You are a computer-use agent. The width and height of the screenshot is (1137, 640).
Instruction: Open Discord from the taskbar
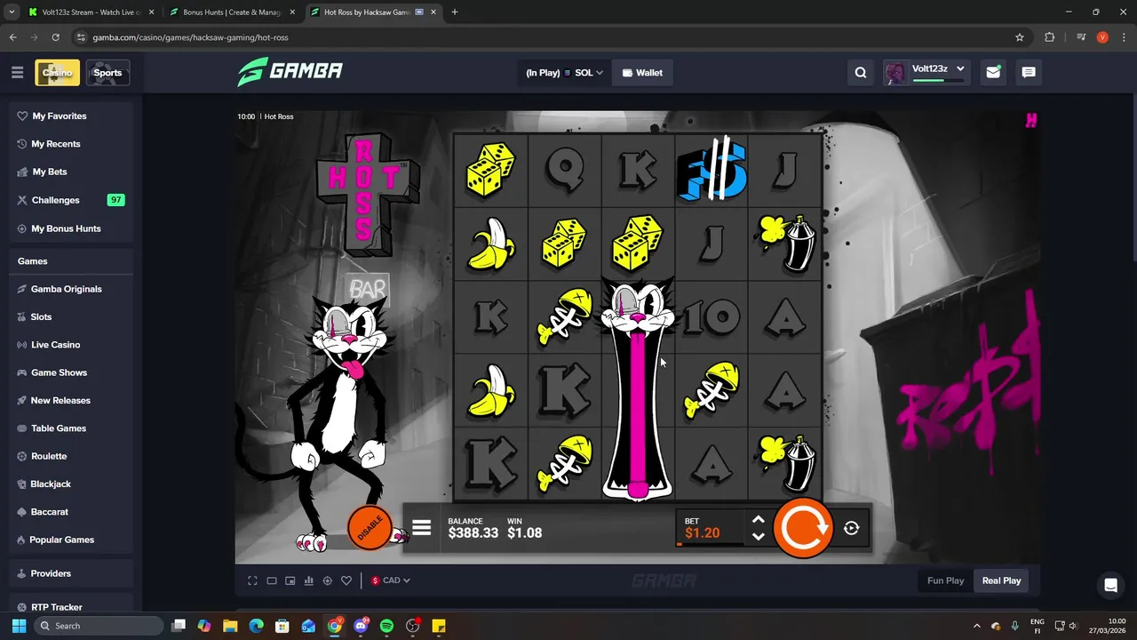pos(361,626)
